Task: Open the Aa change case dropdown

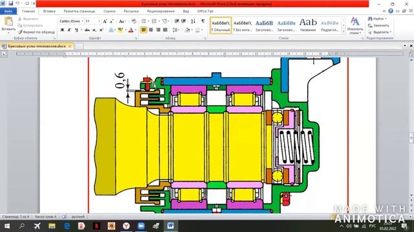Action: pyautogui.click(x=122, y=21)
